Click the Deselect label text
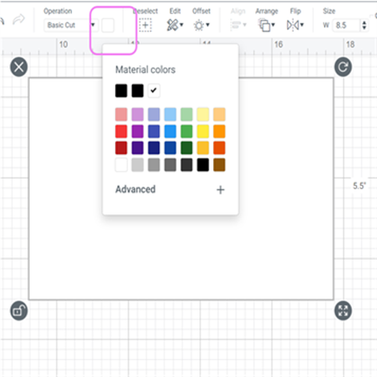The height and width of the screenshot is (377, 377). 146,11
